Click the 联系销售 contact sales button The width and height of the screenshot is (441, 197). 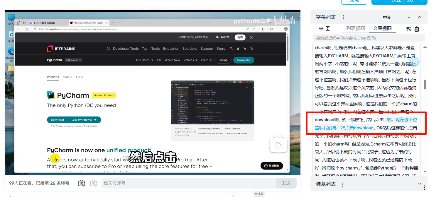[x=272, y=166]
